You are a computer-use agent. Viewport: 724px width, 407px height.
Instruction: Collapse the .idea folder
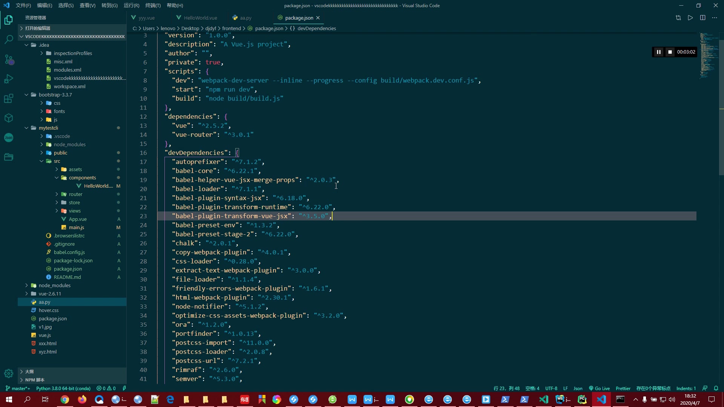27,45
